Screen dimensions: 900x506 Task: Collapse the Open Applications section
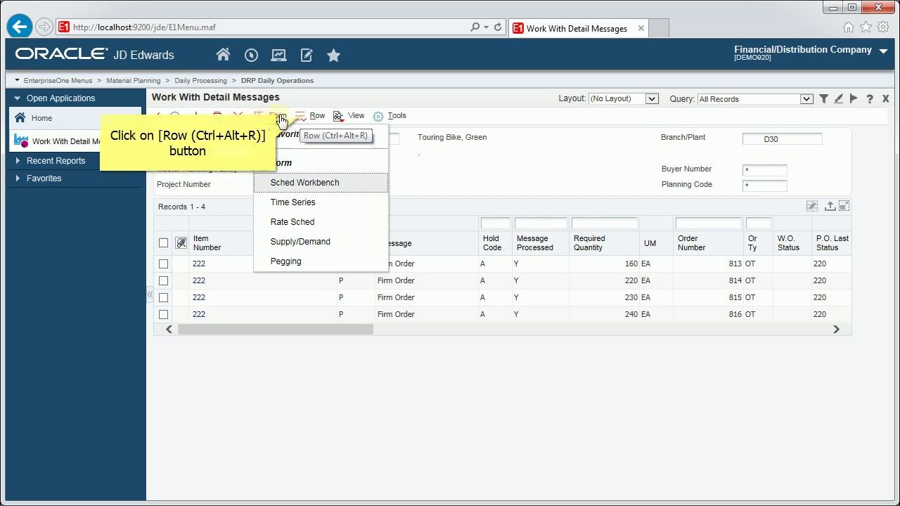(18, 98)
